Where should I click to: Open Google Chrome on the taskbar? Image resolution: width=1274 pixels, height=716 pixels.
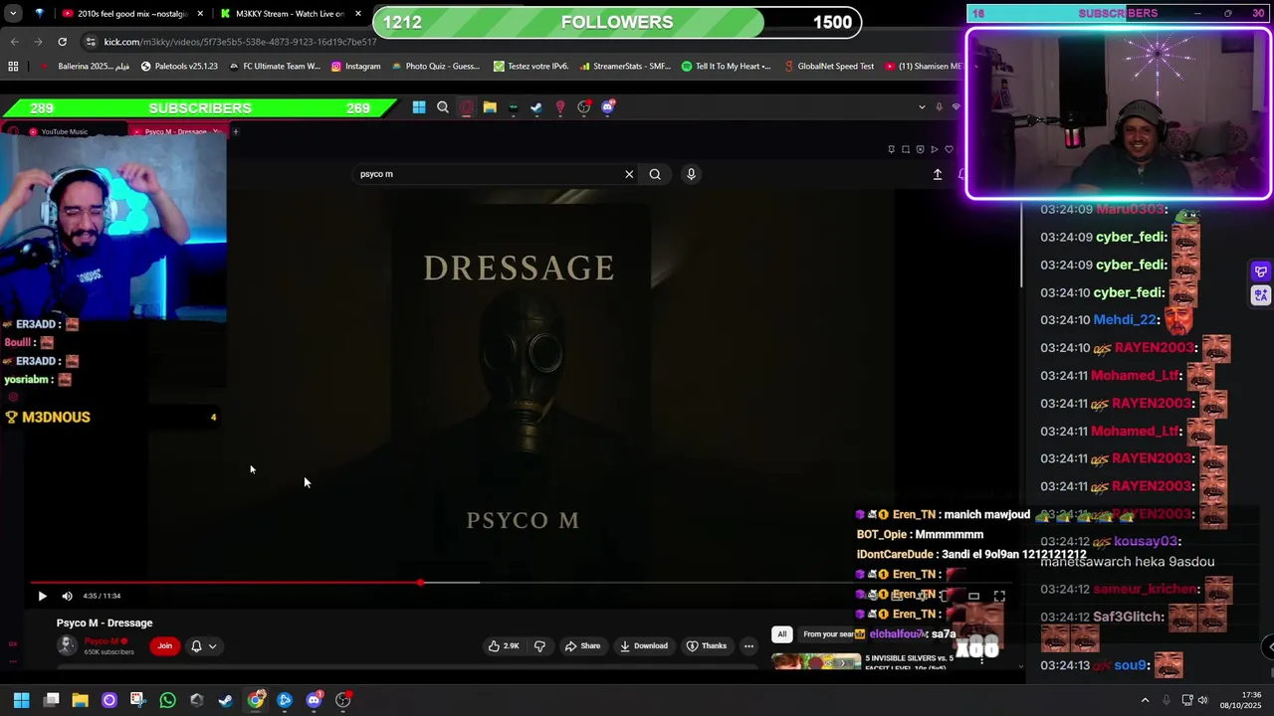pyautogui.click(x=256, y=700)
